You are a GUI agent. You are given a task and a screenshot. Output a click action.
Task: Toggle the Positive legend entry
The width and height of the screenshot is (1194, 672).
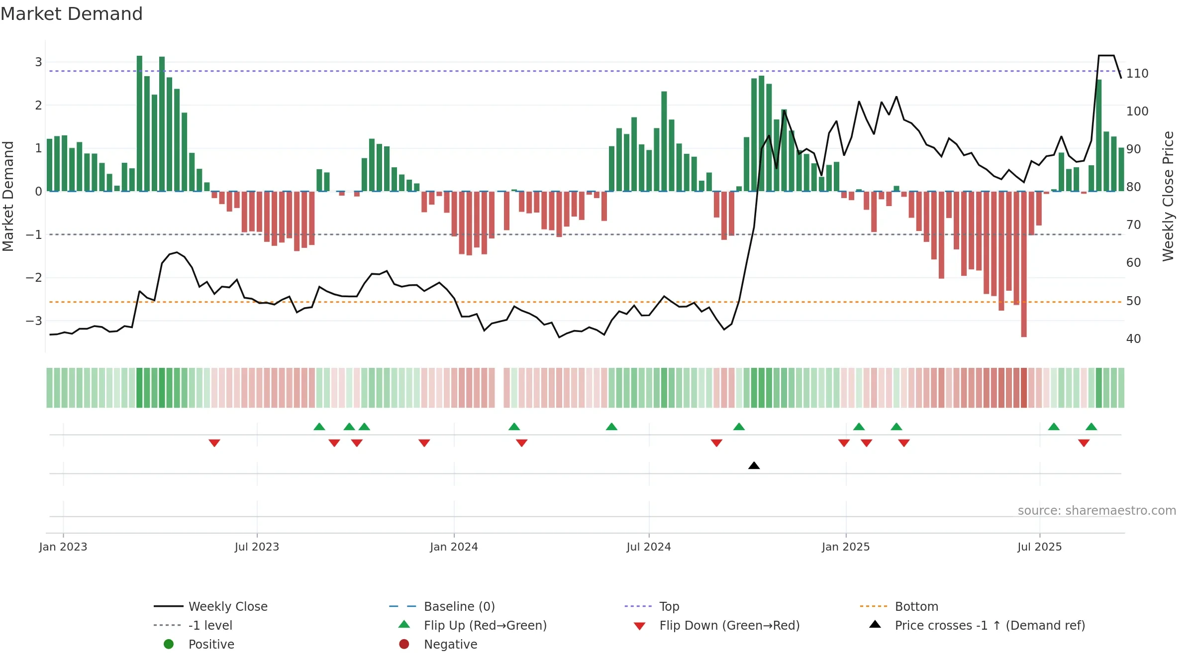(x=199, y=644)
